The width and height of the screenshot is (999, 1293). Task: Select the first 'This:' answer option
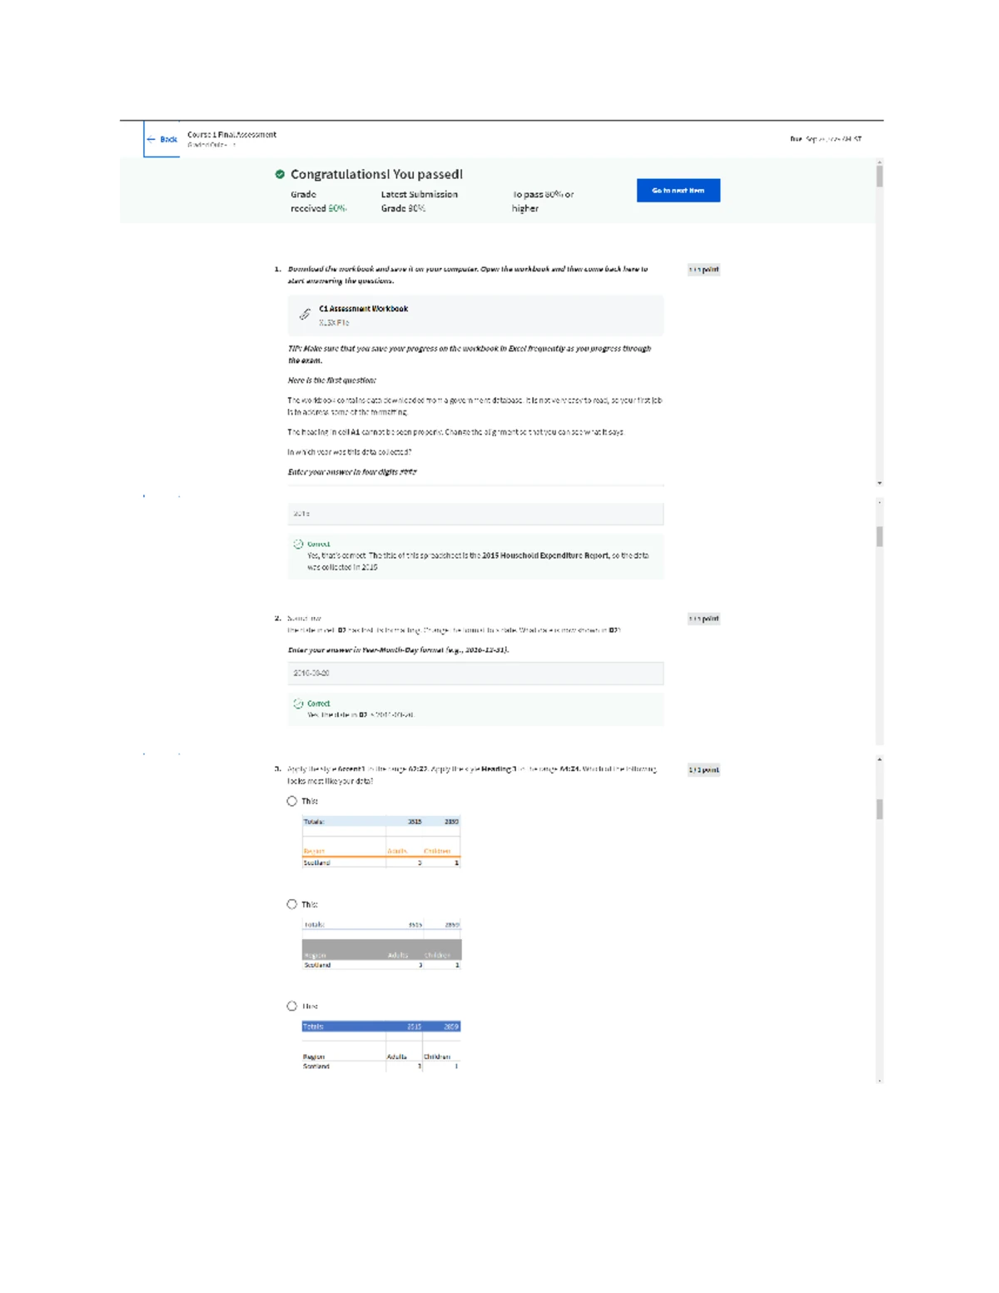pos(291,801)
